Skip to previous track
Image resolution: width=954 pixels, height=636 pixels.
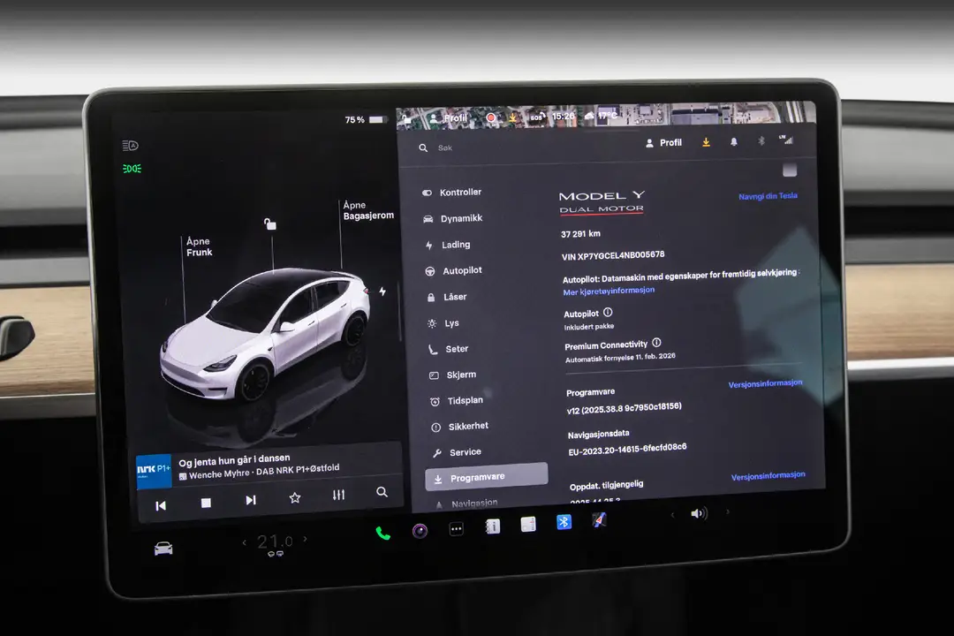161,506
